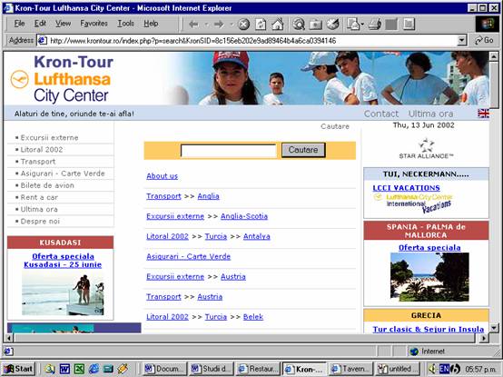Click the vertical scrollbar down arrow
This screenshot has width=503, height=377.
click(494, 328)
